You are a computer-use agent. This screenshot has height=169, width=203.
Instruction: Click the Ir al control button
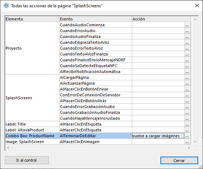point(27,160)
